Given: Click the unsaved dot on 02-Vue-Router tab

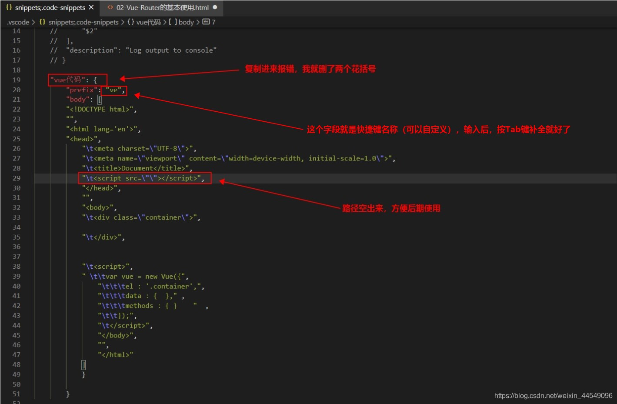Looking at the screenshot, I should point(215,7).
